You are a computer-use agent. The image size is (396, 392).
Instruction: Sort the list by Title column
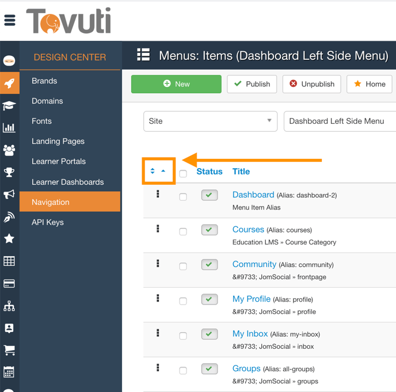click(x=241, y=172)
